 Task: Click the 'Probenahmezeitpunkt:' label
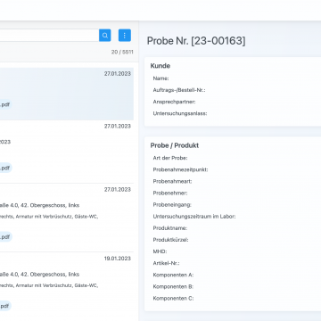(x=180, y=169)
